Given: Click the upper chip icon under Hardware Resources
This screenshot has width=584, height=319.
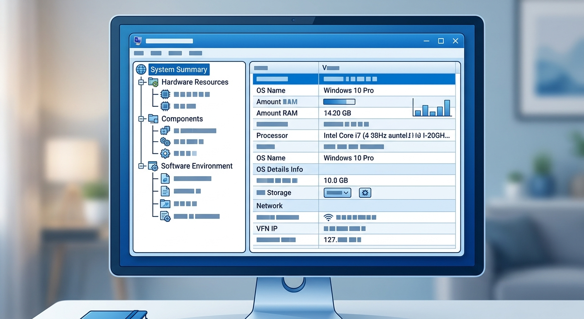Looking at the screenshot, I should (x=165, y=94).
